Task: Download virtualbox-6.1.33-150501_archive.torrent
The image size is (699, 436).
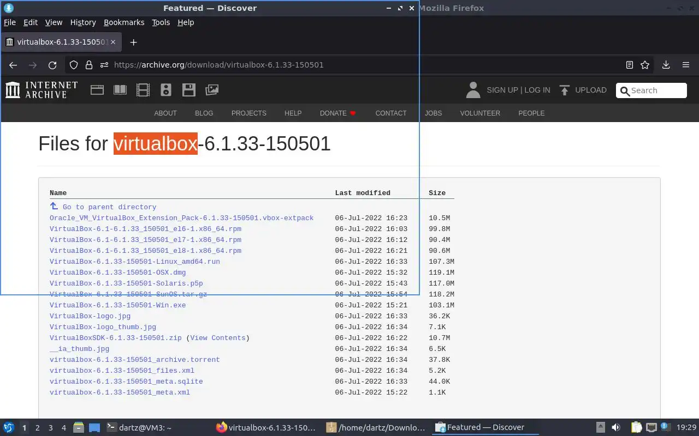Action: pos(135,360)
